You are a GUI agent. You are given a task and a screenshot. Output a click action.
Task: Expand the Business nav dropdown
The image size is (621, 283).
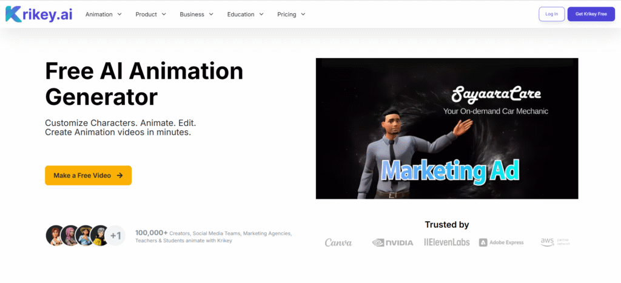(x=196, y=14)
